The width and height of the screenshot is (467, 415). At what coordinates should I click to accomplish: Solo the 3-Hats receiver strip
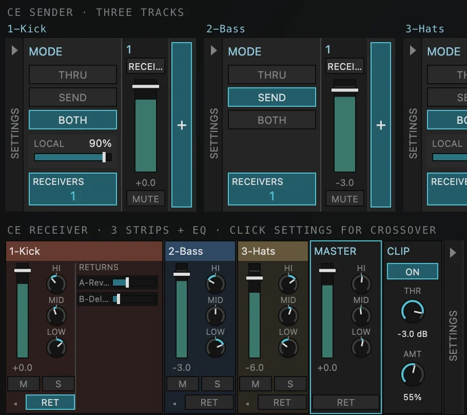290,384
